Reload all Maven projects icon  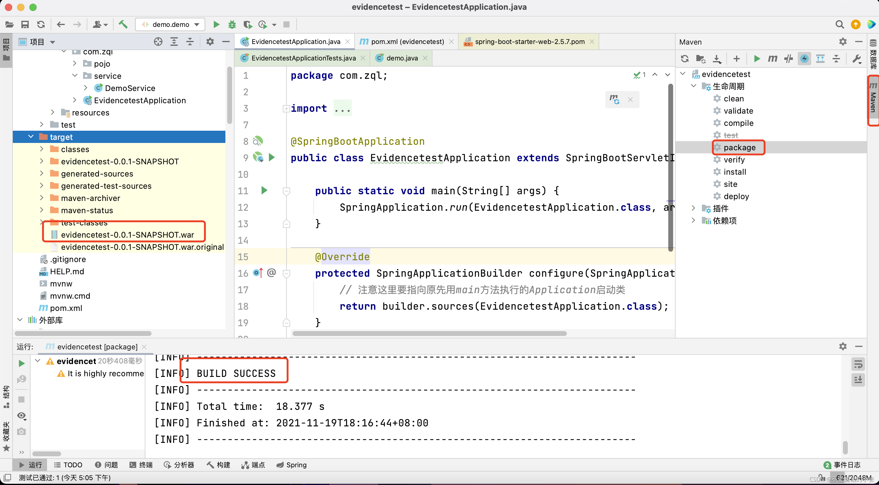point(684,59)
